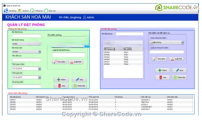Viewport: 202px width, 120px height.
Task: Click Sửa button in Thông tin đặt phòng
Action: coord(79,80)
